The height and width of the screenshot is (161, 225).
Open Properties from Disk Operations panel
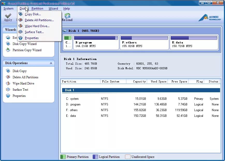(19, 96)
